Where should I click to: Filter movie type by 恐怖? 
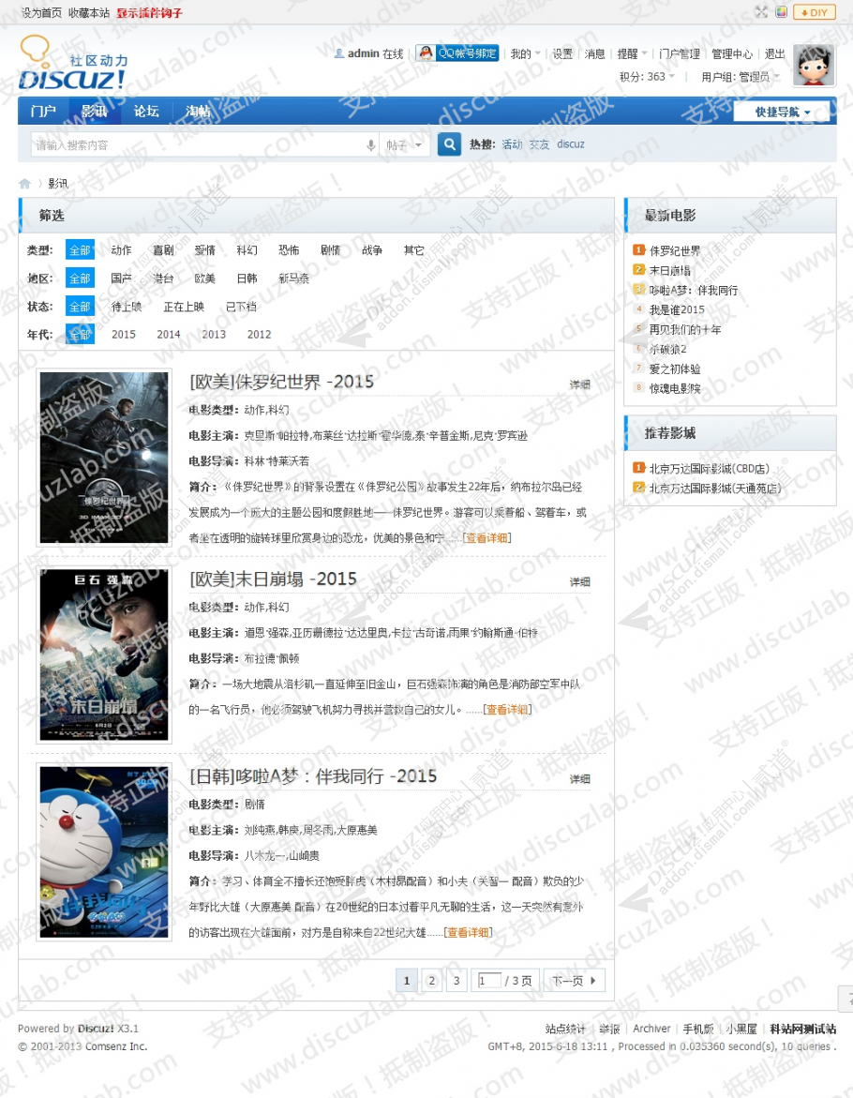click(x=289, y=250)
